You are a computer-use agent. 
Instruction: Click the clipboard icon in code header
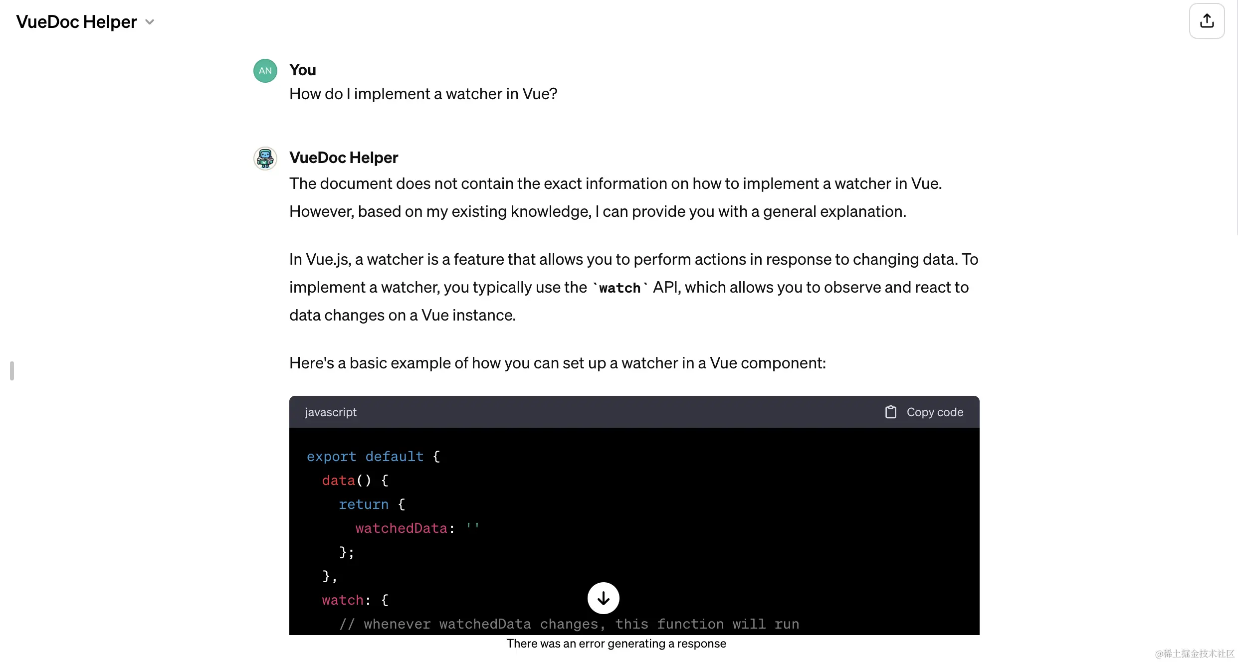(x=890, y=412)
